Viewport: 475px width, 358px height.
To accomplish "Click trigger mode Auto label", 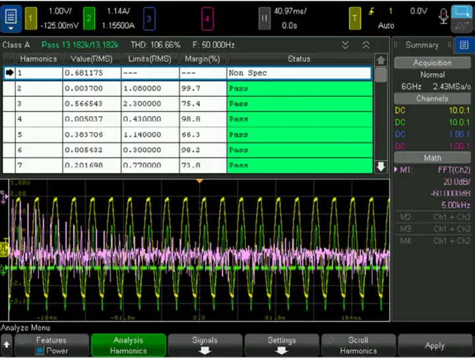I will point(386,26).
